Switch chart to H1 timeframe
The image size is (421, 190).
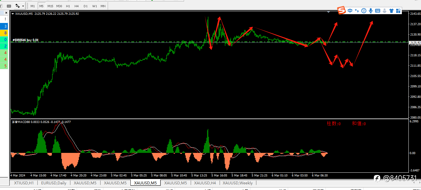(68, 6)
